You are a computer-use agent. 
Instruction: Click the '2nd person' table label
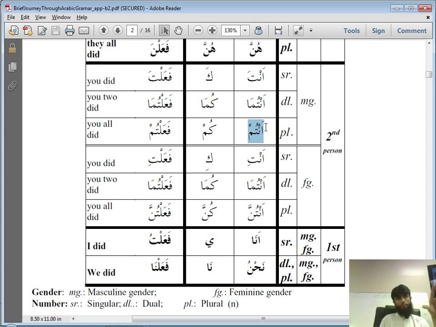tap(332, 142)
